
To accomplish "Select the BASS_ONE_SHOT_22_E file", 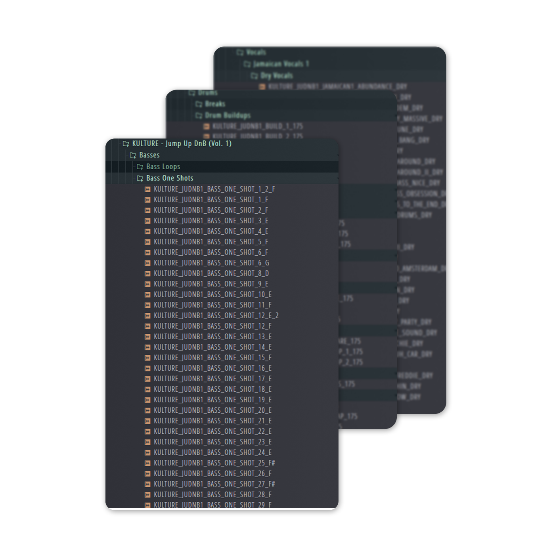I will [x=212, y=432].
